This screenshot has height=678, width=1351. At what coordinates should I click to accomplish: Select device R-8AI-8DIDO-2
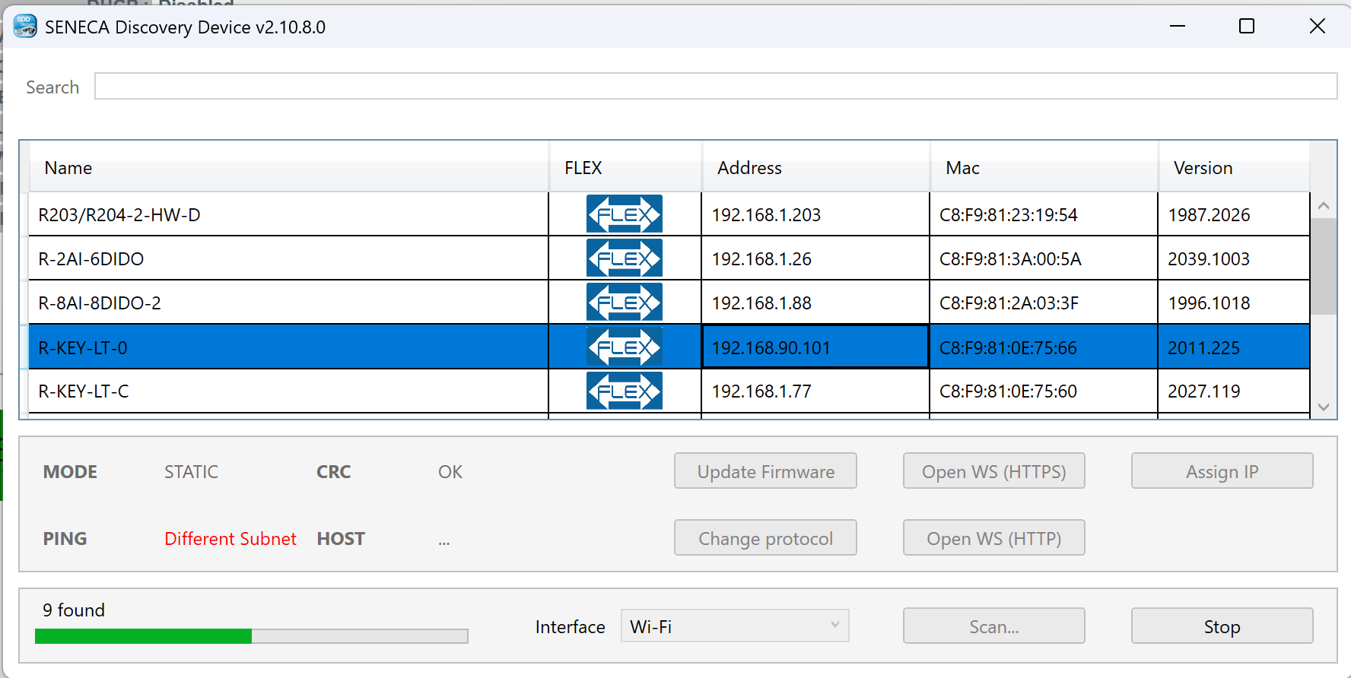point(288,303)
